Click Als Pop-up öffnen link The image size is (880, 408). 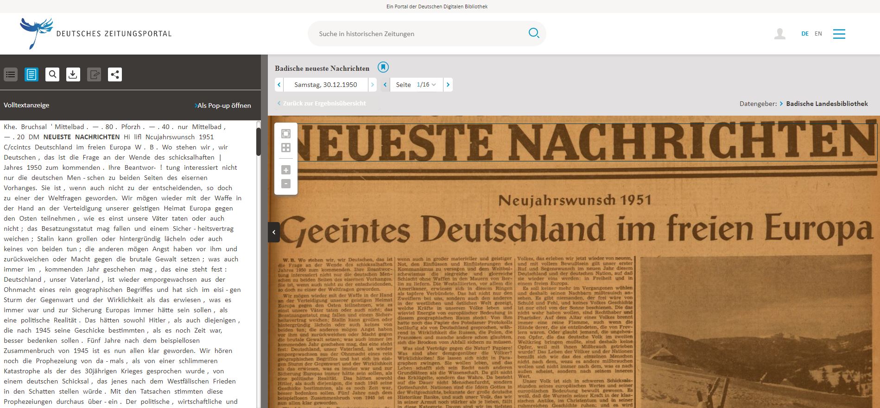[x=223, y=105]
